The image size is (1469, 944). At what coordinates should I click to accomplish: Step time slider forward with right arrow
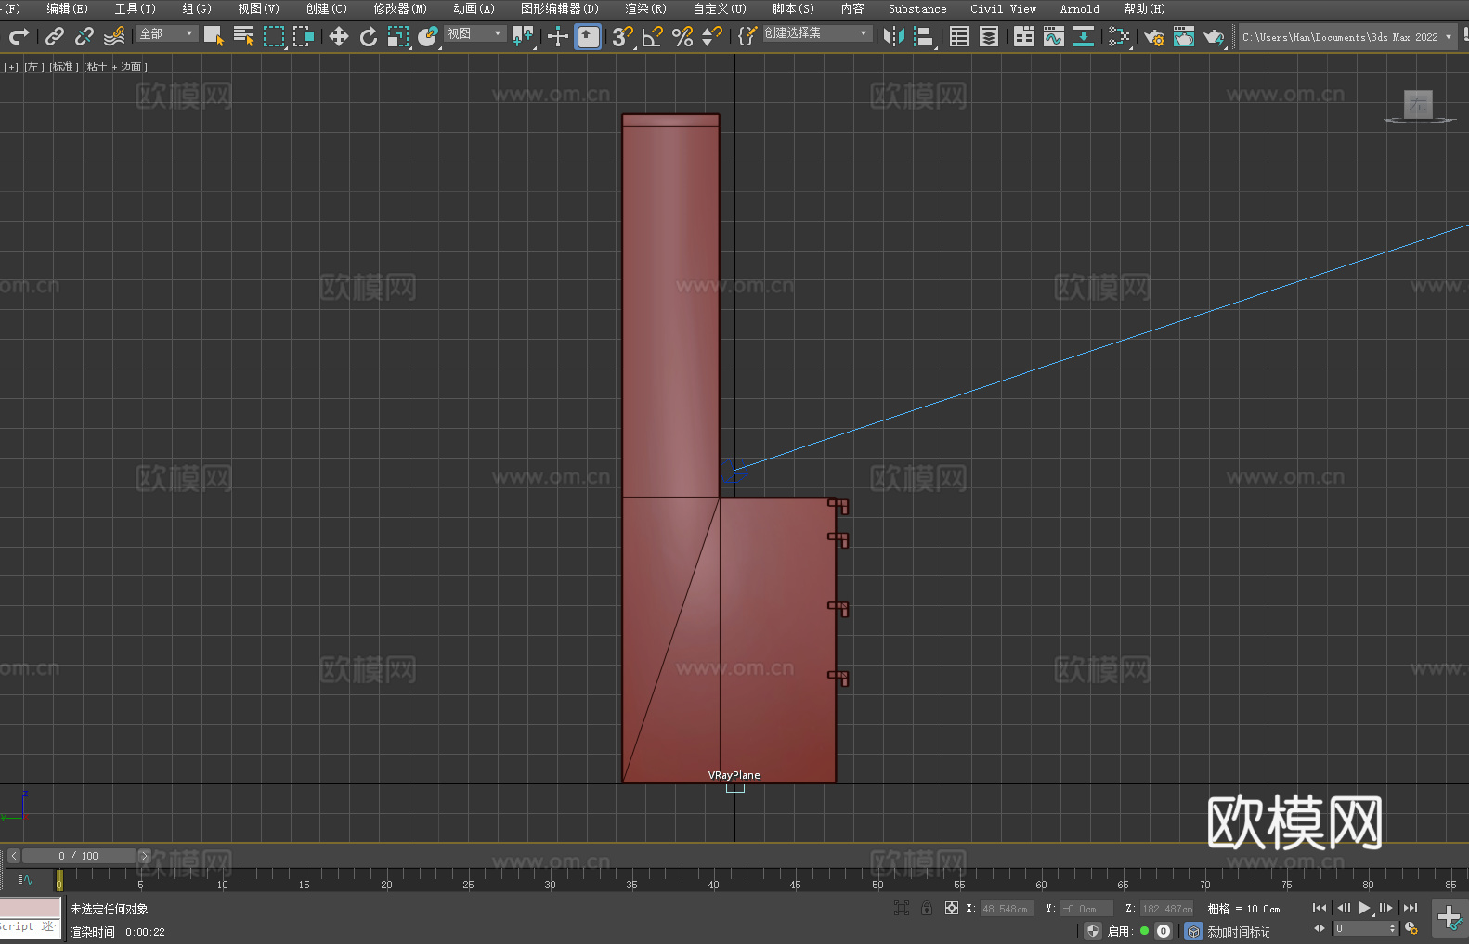click(x=144, y=856)
